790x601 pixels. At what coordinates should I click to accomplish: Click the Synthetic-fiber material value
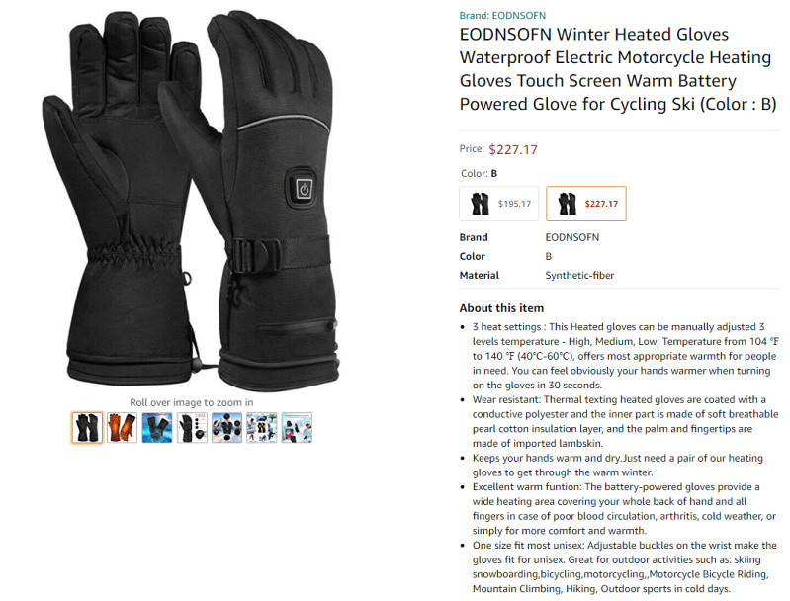(579, 275)
